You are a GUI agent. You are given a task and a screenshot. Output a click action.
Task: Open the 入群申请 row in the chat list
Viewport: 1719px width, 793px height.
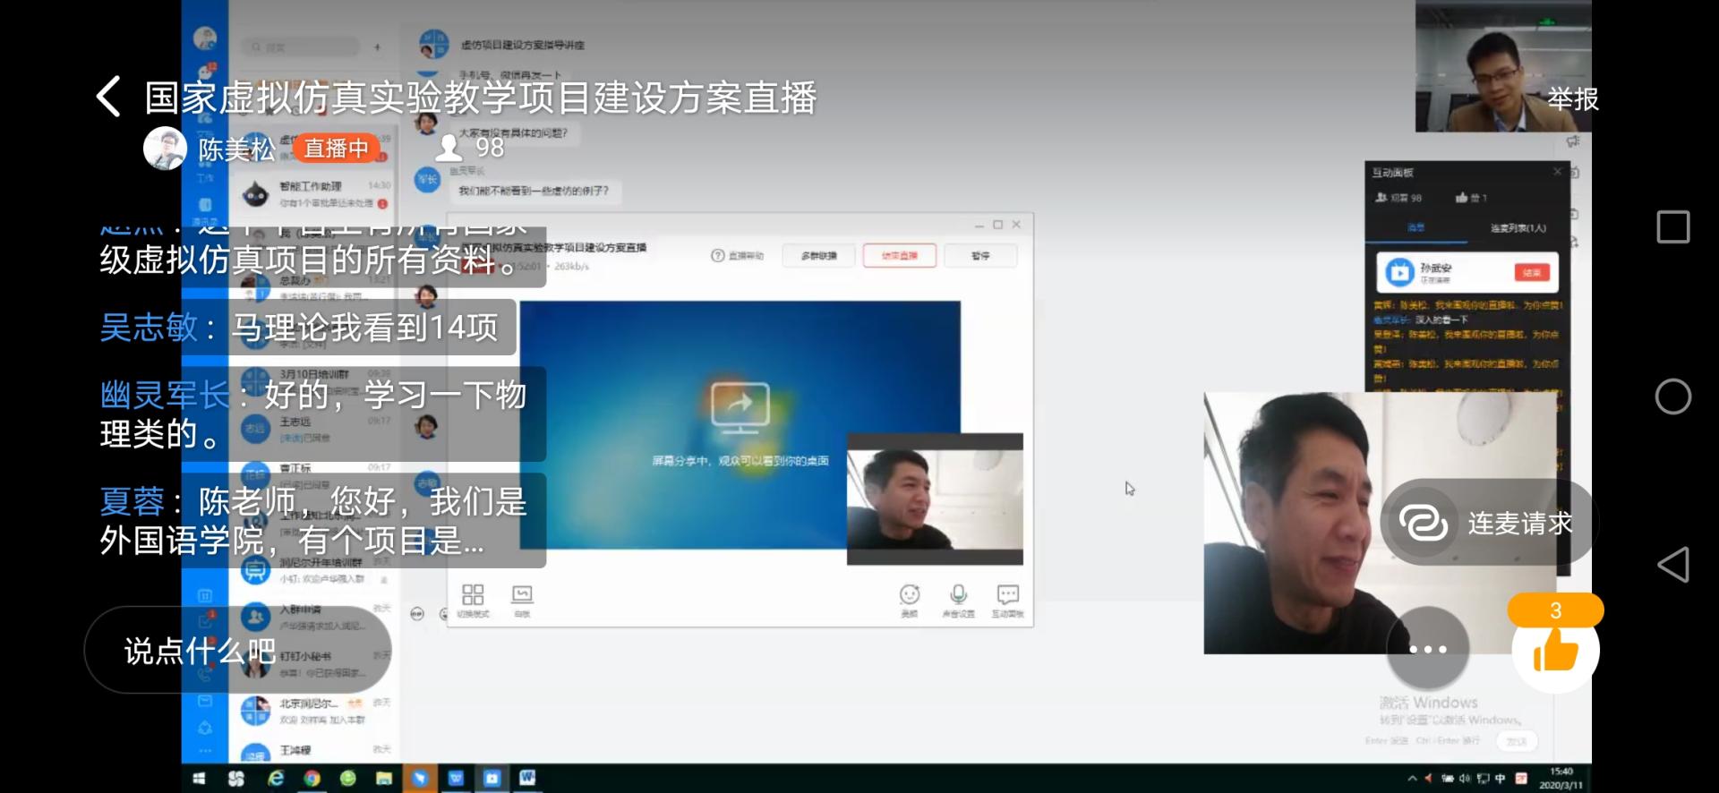pos(313,617)
